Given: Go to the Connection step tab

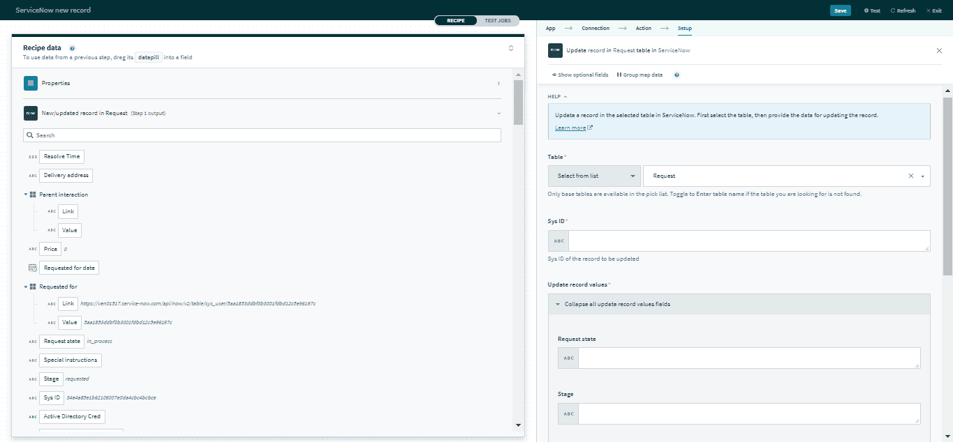Looking at the screenshot, I should coord(596,29).
